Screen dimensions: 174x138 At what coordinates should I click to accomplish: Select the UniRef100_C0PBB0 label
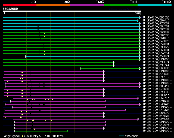coord(156,68)
